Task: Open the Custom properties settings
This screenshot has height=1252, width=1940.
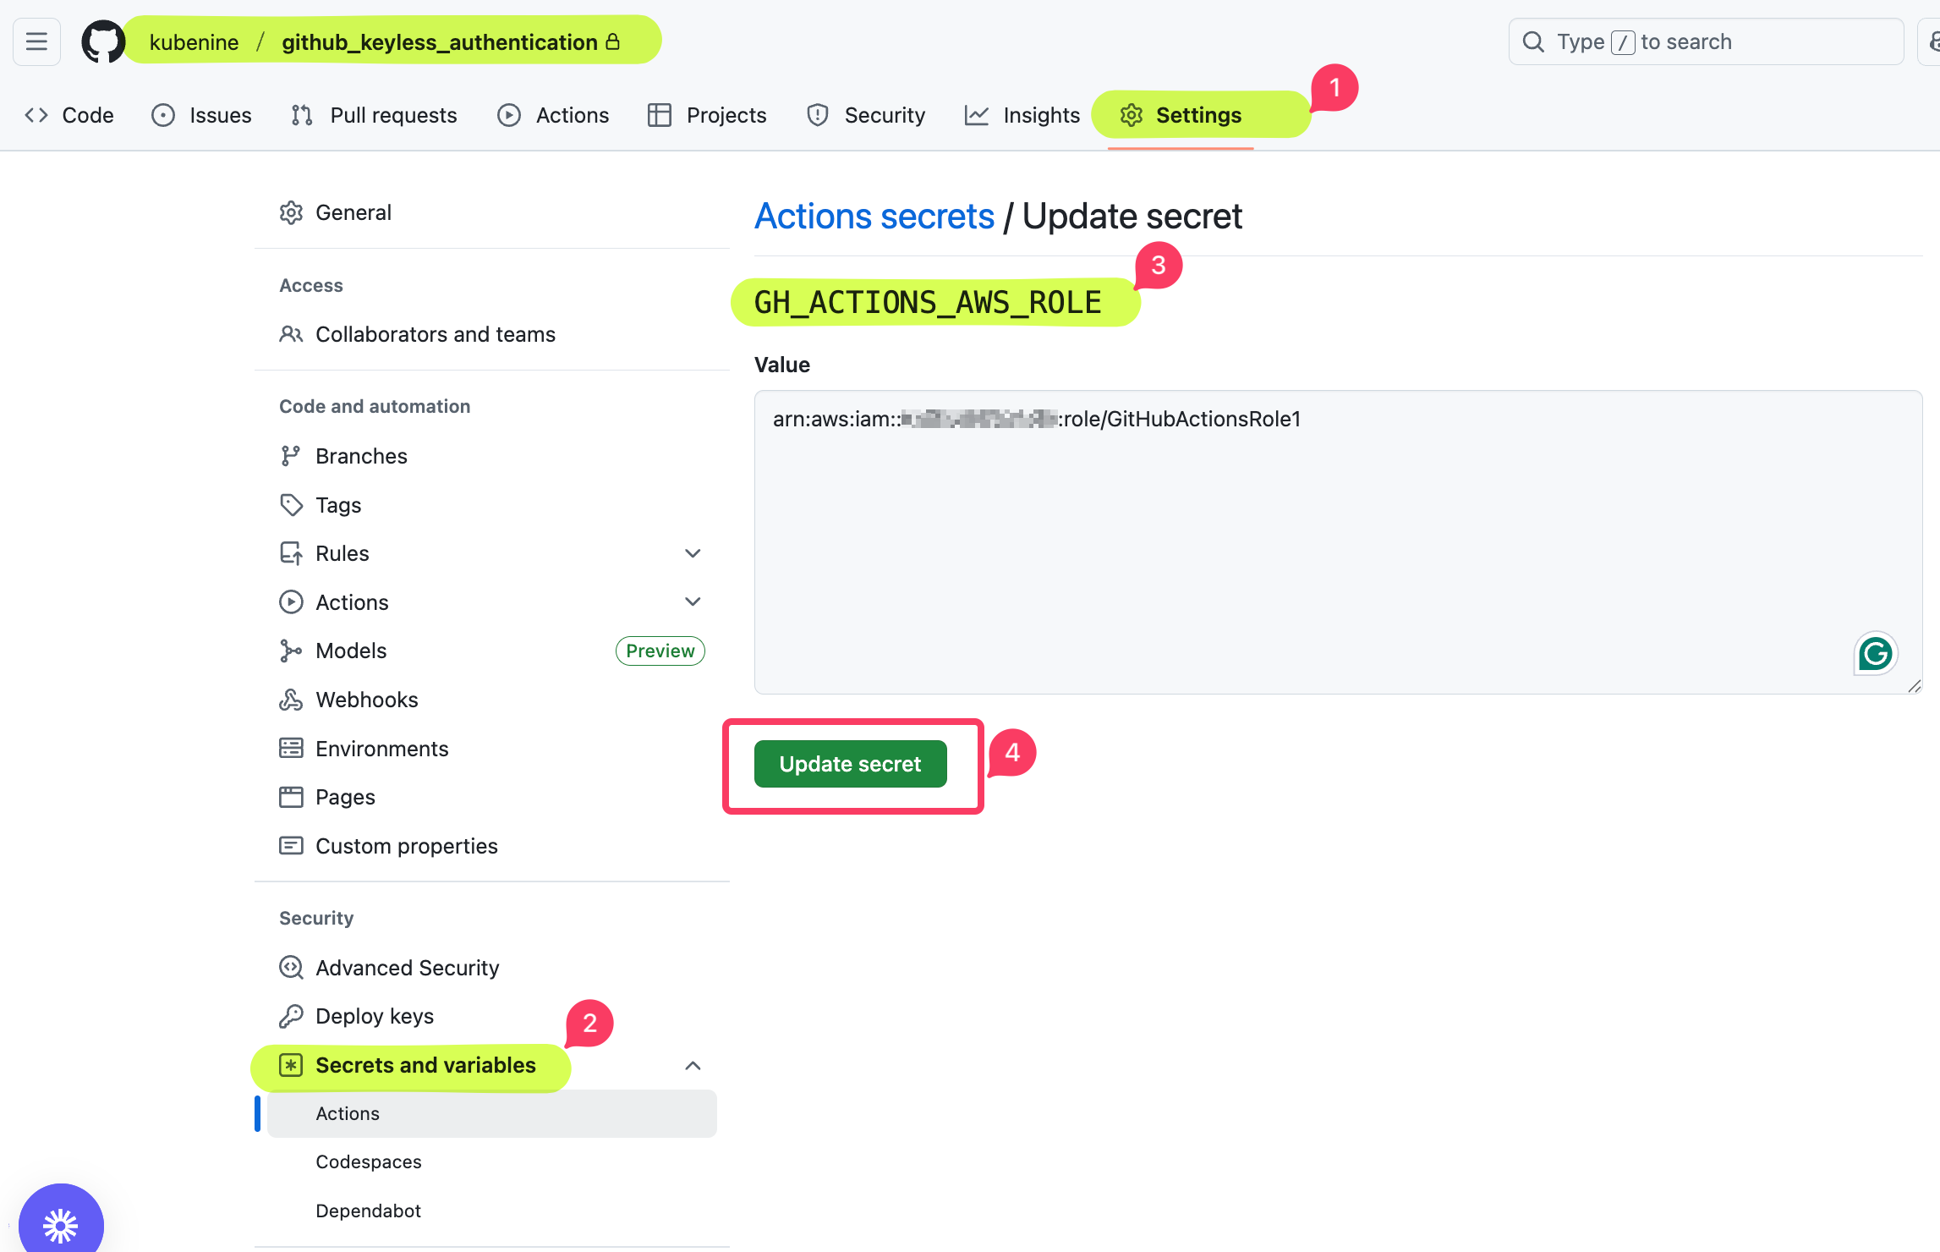Action: (x=406, y=845)
